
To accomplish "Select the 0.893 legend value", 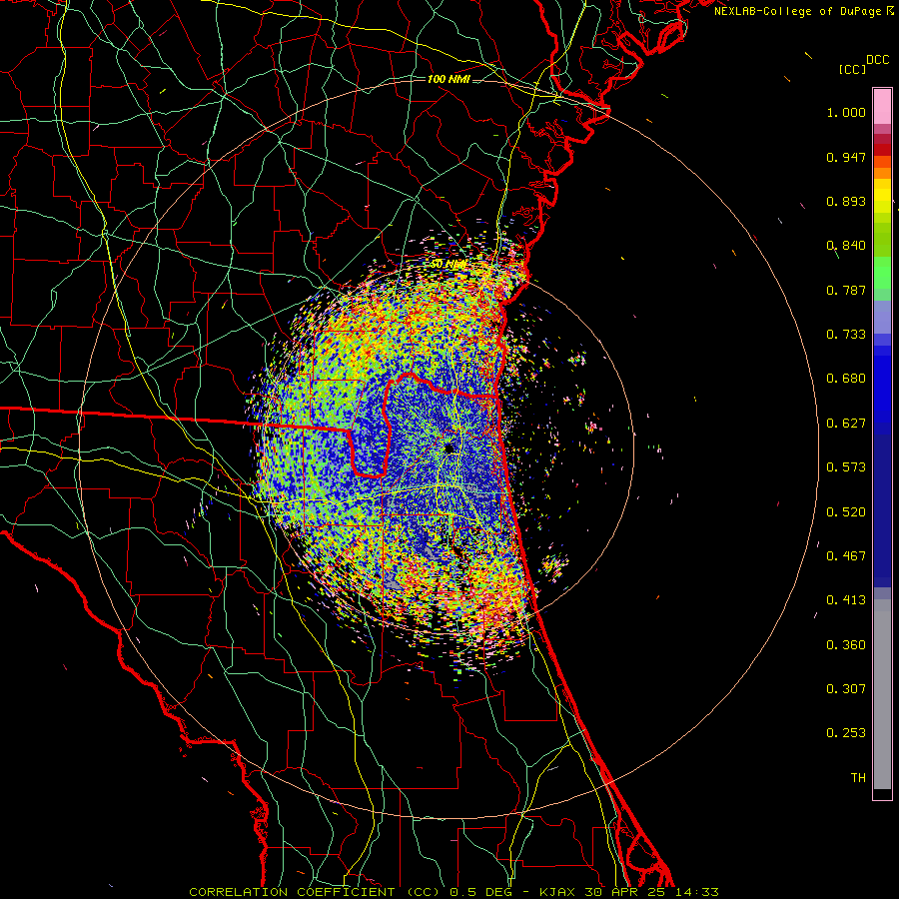I will (846, 201).
